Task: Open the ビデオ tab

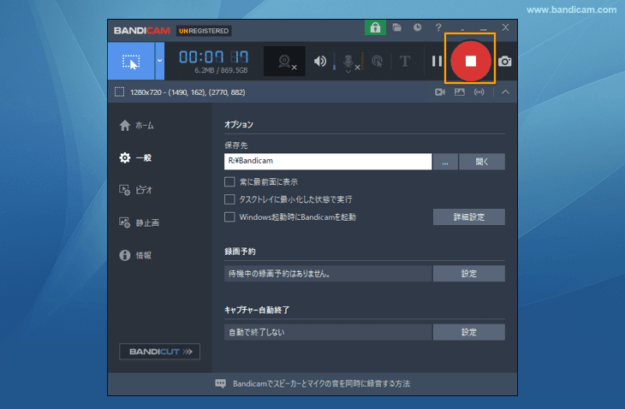Action: [135, 190]
